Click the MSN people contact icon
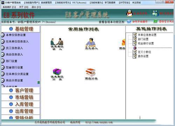 (x=155, y=13)
